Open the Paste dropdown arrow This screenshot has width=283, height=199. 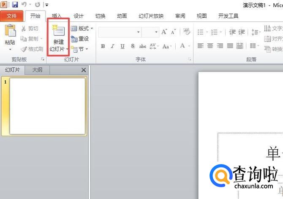click(10, 49)
